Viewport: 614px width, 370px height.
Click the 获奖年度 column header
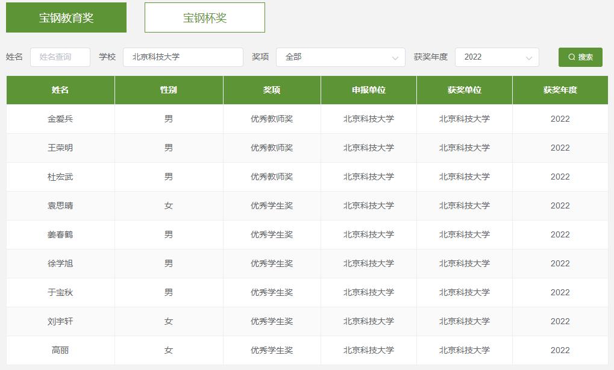pyautogui.click(x=561, y=90)
